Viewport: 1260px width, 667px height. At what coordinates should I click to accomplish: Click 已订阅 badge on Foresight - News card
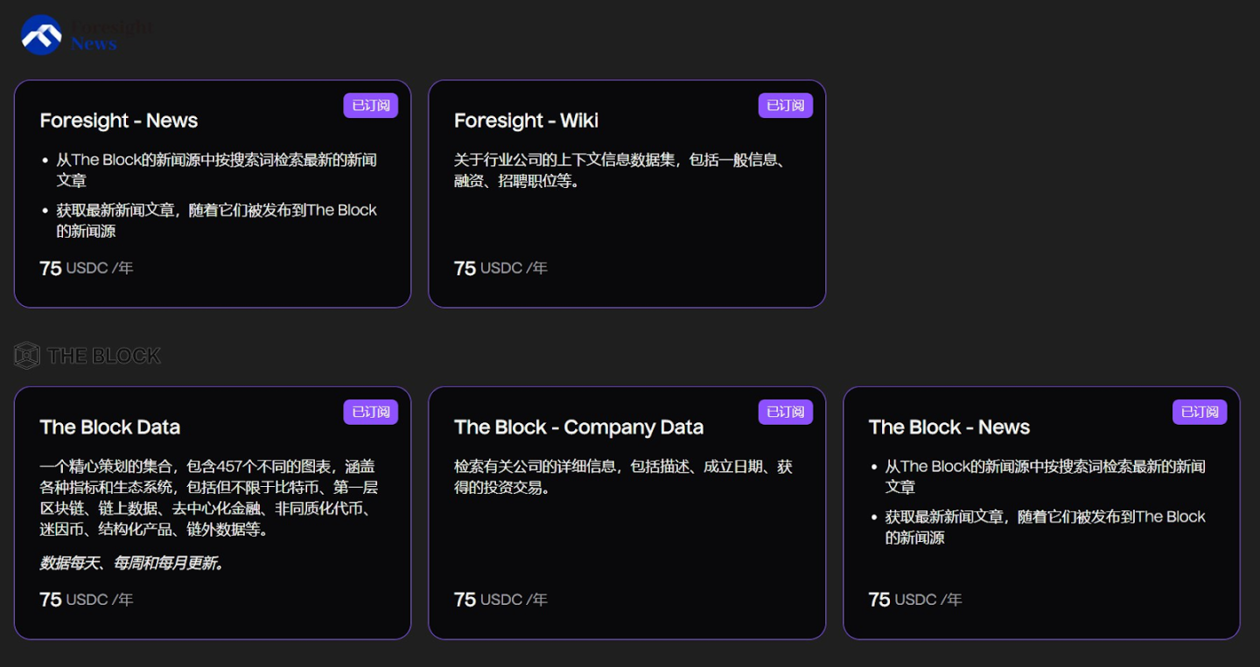click(x=371, y=106)
